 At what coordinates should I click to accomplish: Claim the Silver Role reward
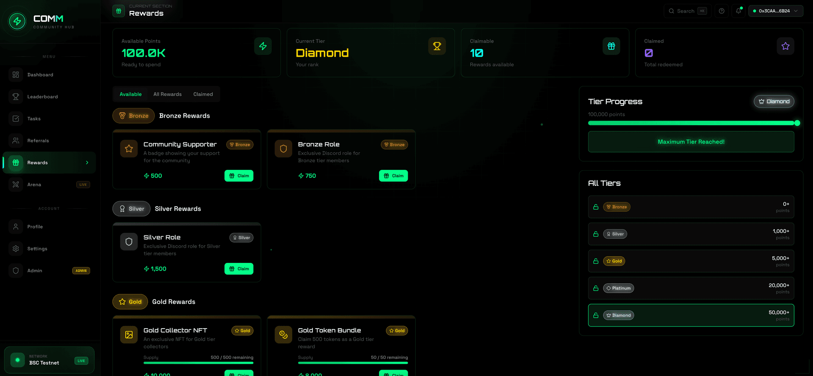(x=239, y=269)
